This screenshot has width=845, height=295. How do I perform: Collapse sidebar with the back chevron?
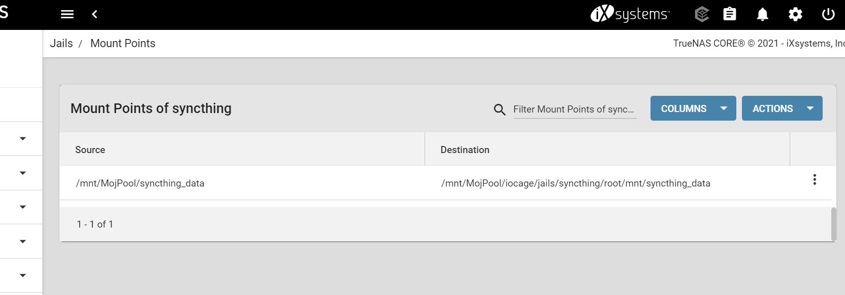(94, 14)
